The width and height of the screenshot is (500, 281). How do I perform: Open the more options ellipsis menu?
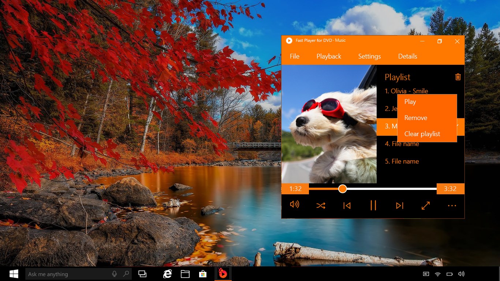(452, 205)
